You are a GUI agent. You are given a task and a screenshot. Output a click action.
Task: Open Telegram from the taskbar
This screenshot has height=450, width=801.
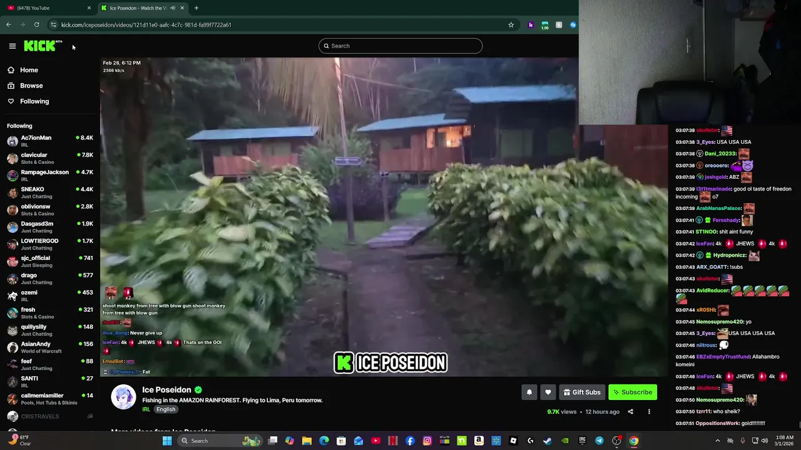[599, 441]
